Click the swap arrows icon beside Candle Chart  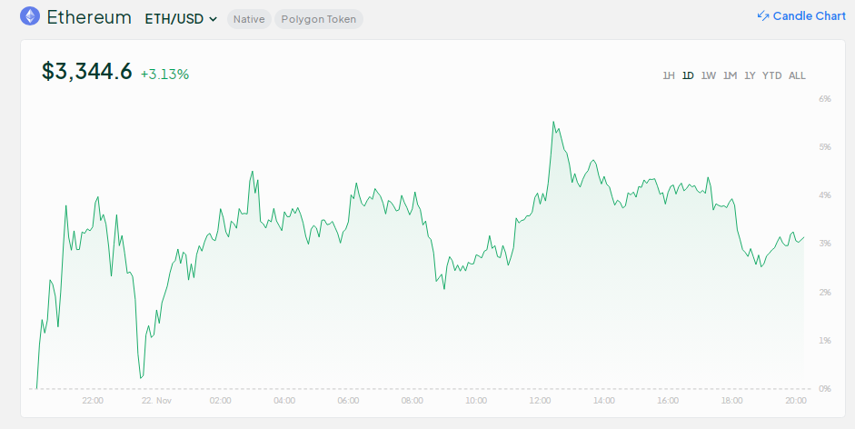click(x=763, y=16)
